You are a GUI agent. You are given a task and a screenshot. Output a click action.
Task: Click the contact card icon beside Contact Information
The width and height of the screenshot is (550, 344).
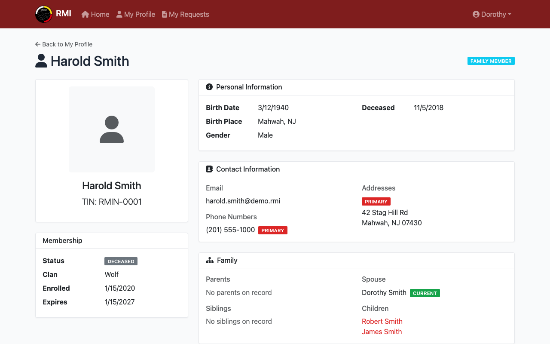pos(209,169)
